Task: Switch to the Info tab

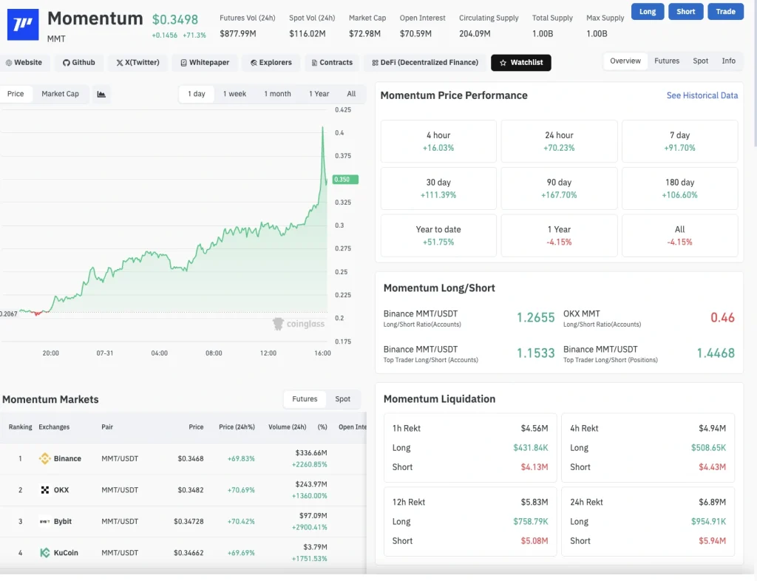Action: [x=728, y=61]
